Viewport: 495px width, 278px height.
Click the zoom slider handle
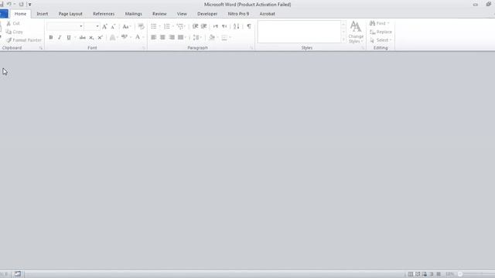460,274
